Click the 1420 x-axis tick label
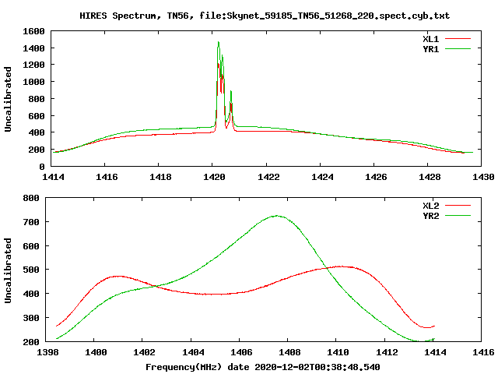Image resolution: width=498 pixels, height=374 pixels. (214, 177)
